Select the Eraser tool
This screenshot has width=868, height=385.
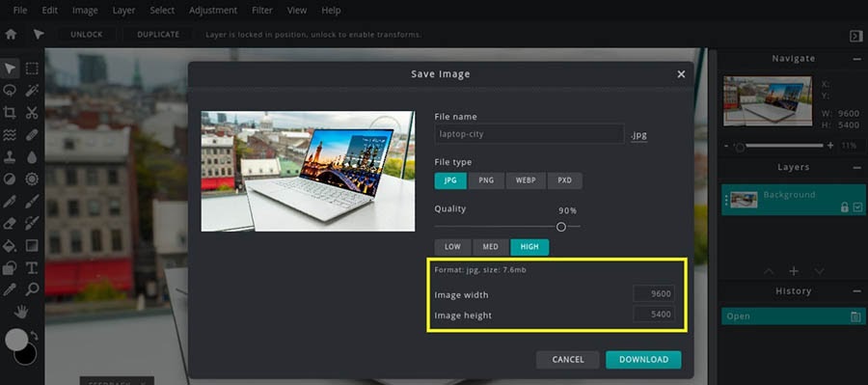coord(10,223)
